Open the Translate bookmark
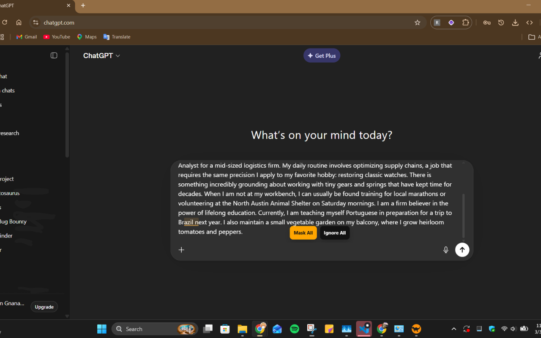This screenshot has height=338, width=541. (117, 37)
